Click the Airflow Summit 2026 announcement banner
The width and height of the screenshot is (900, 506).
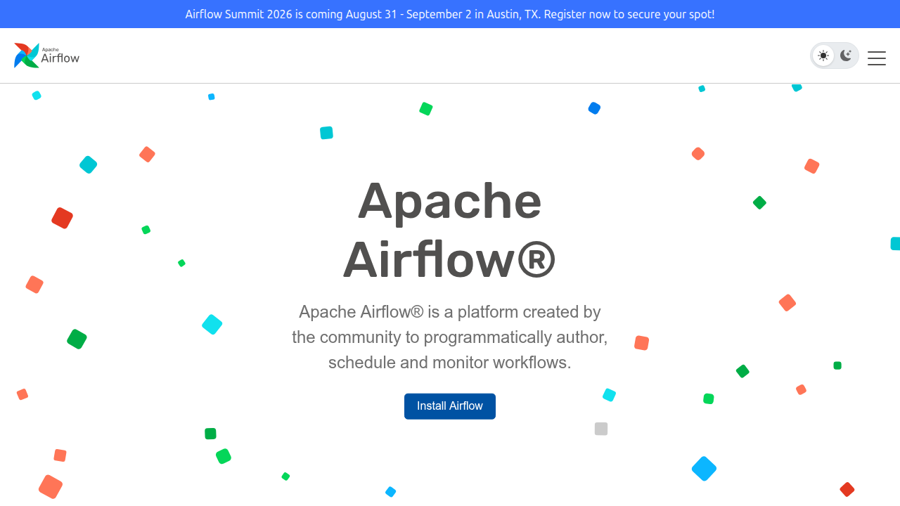450,14
